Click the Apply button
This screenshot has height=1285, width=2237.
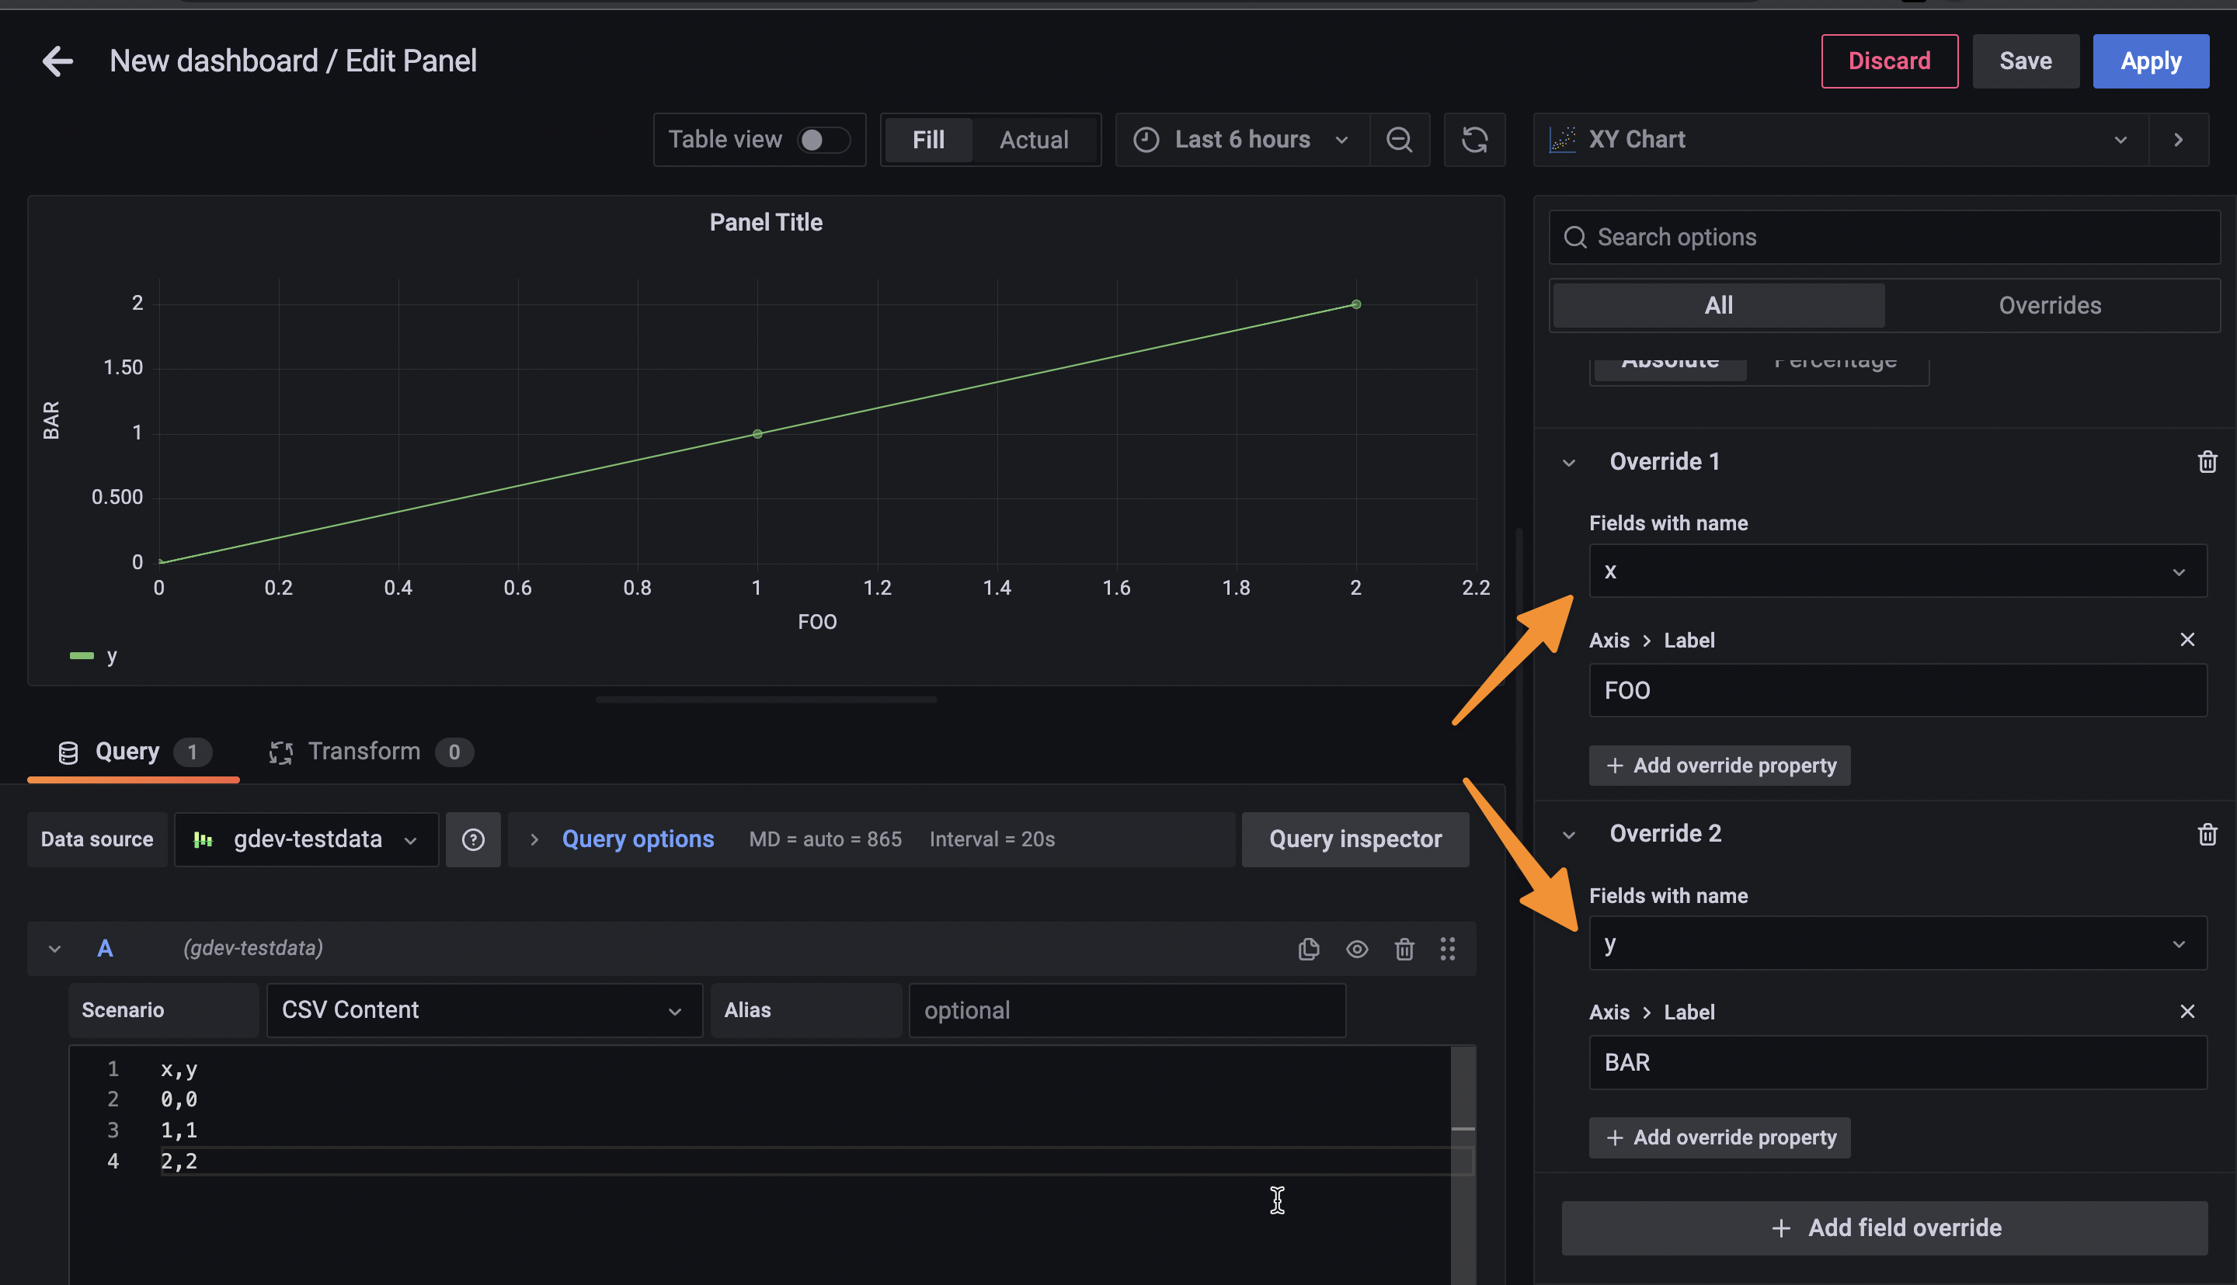[x=2151, y=60]
